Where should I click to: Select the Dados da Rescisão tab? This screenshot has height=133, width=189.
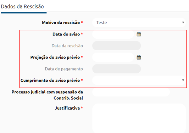point(22,6)
